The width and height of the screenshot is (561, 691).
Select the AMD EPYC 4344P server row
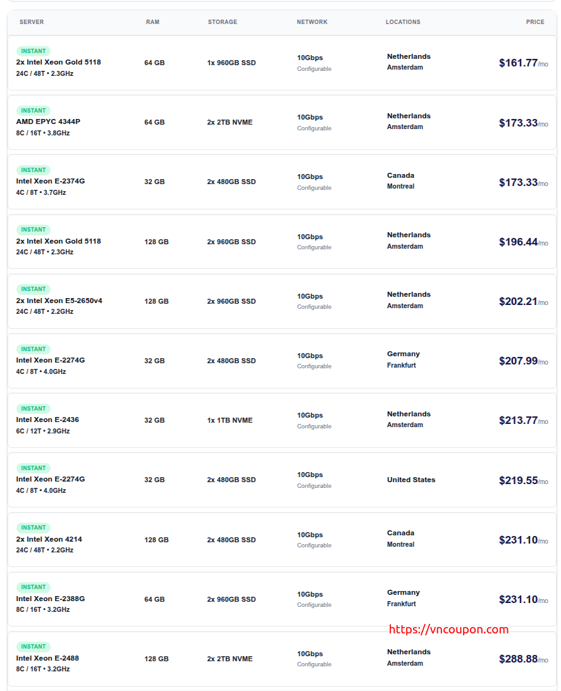click(48, 122)
